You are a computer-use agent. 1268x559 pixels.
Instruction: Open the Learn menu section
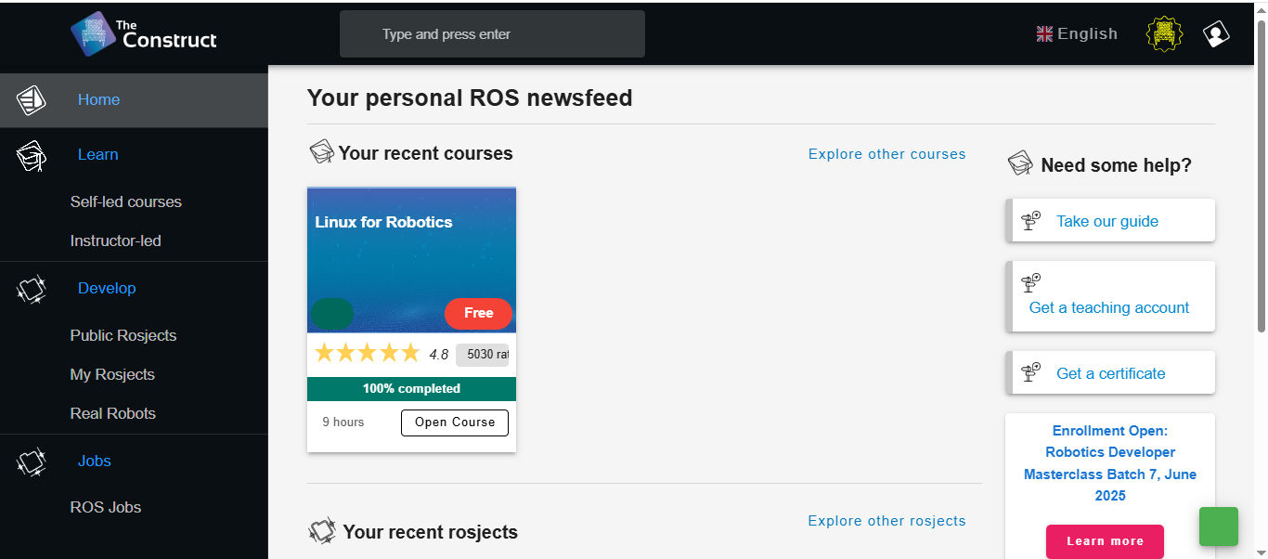tap(97, 155)
